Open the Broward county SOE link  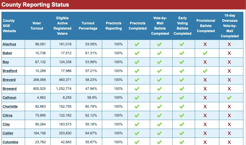click(x=9, y=89)
